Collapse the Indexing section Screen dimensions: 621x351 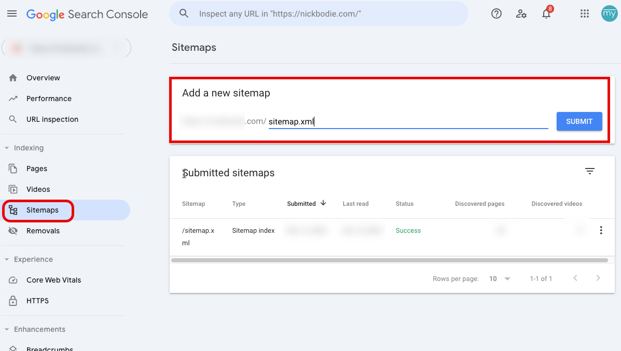coord(7,148)
